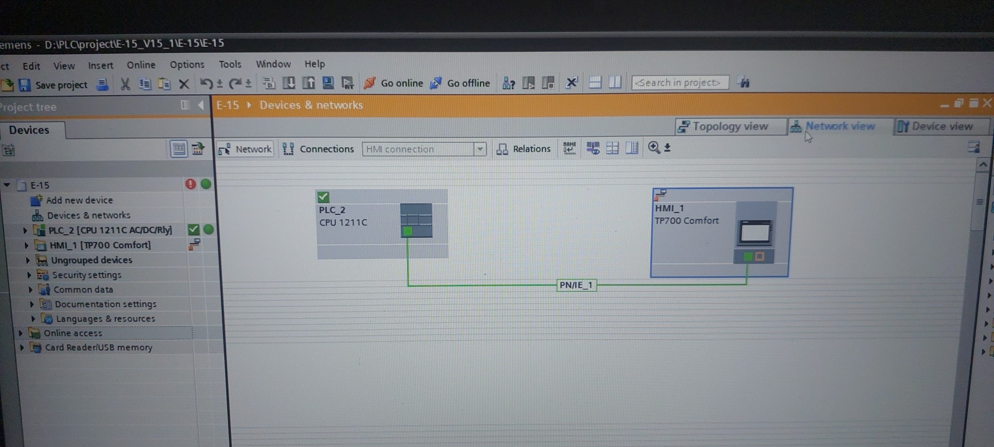Open cross-references with the X icon
This screenshot has height=447, width=994.
coord(572,83)
